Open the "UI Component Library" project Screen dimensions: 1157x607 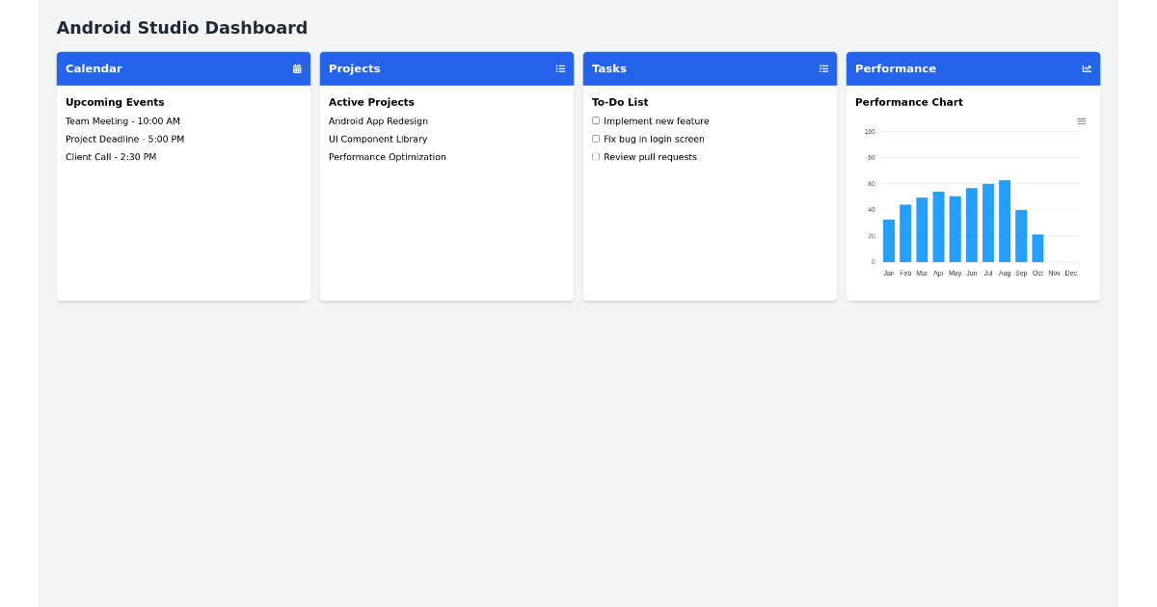point(377,139)
